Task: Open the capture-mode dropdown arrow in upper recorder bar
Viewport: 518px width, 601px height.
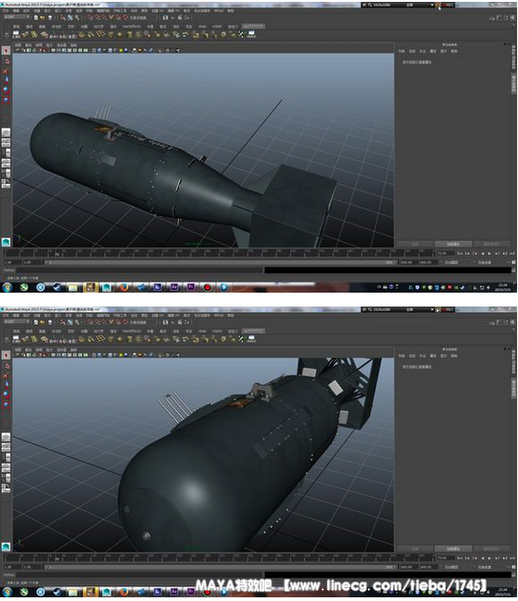Action: (432, 5)
